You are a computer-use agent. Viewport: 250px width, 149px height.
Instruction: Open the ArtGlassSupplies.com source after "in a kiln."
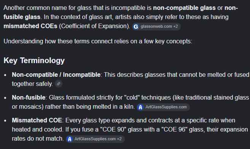163,107
